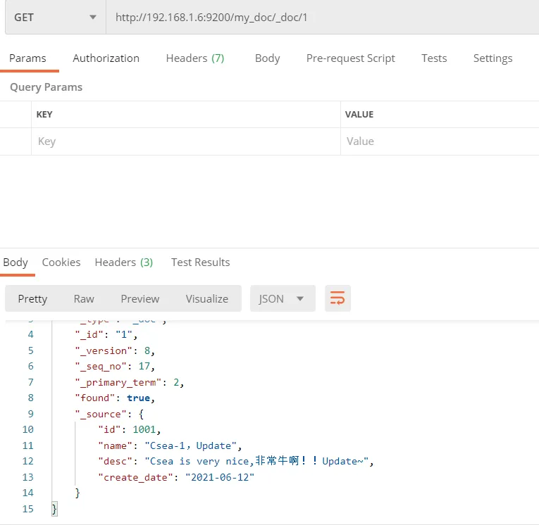
Task: Toggle the wrap lines icon
Action: tap(337, 298)
